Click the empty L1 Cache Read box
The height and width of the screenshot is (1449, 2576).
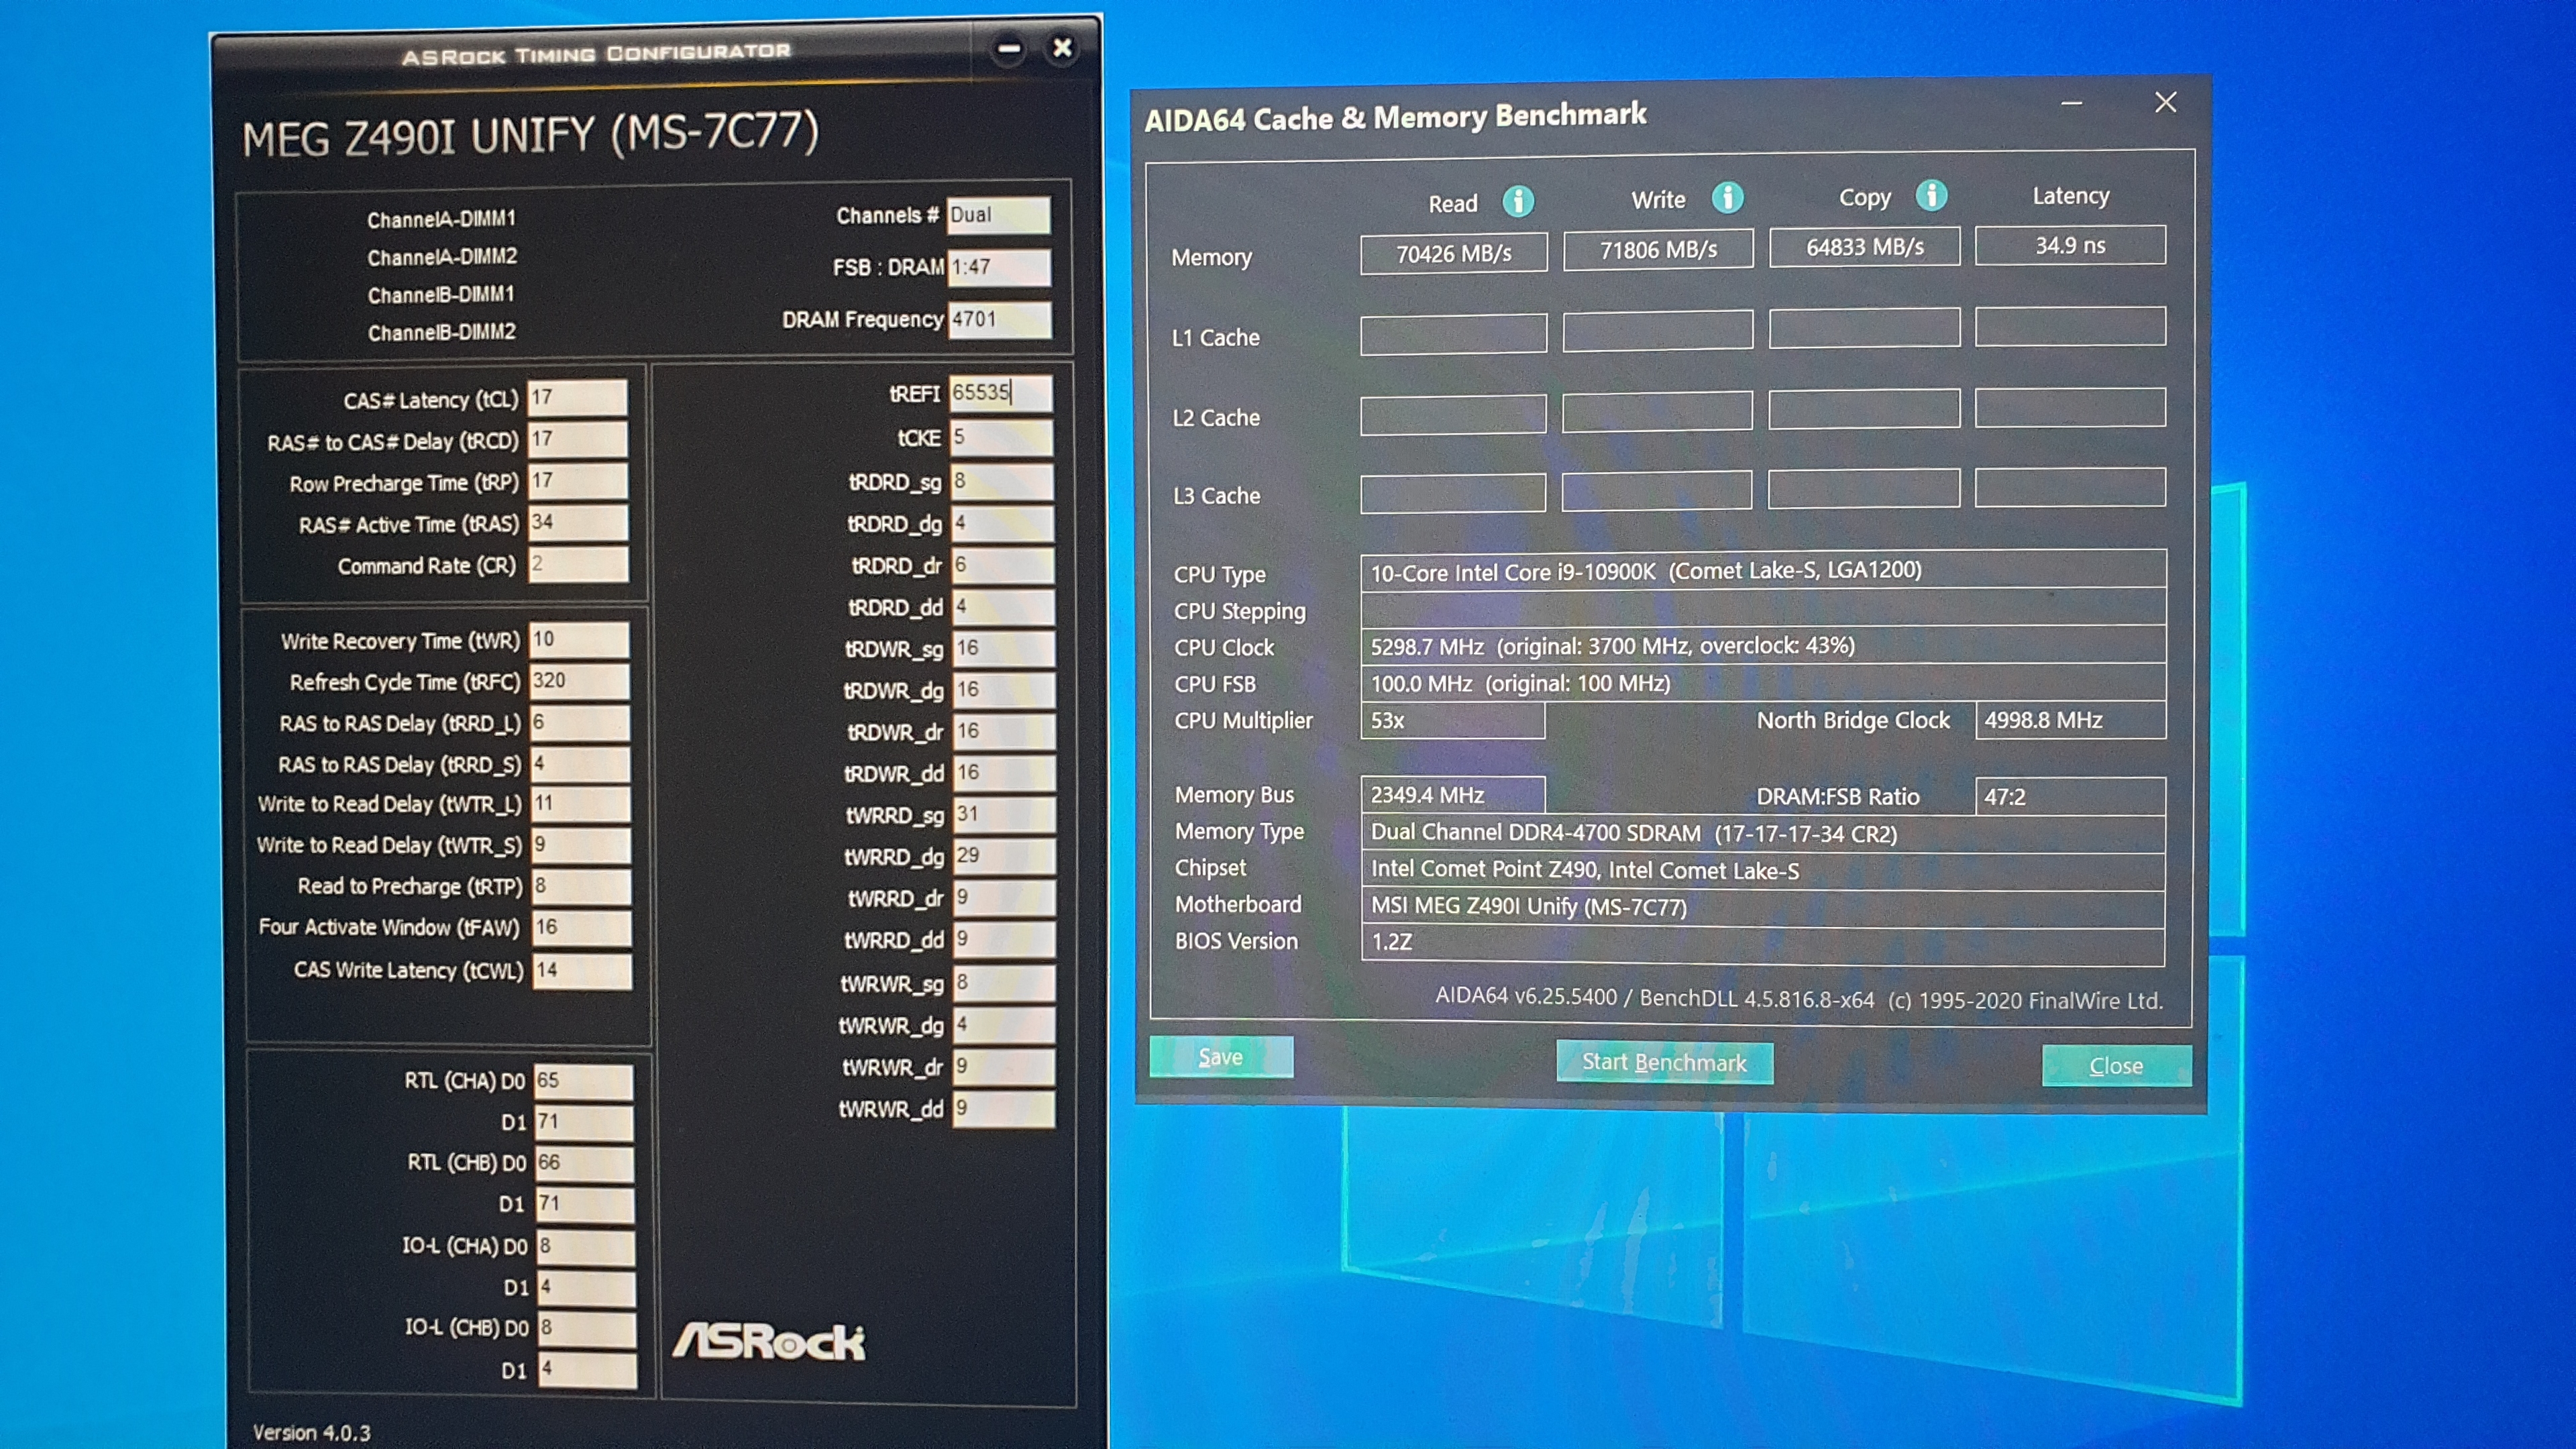[1453, 334]
